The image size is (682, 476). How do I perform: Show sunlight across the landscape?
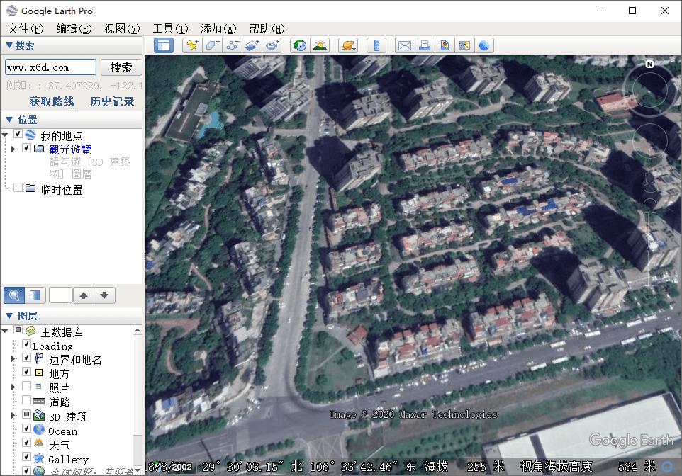(320, 45)
